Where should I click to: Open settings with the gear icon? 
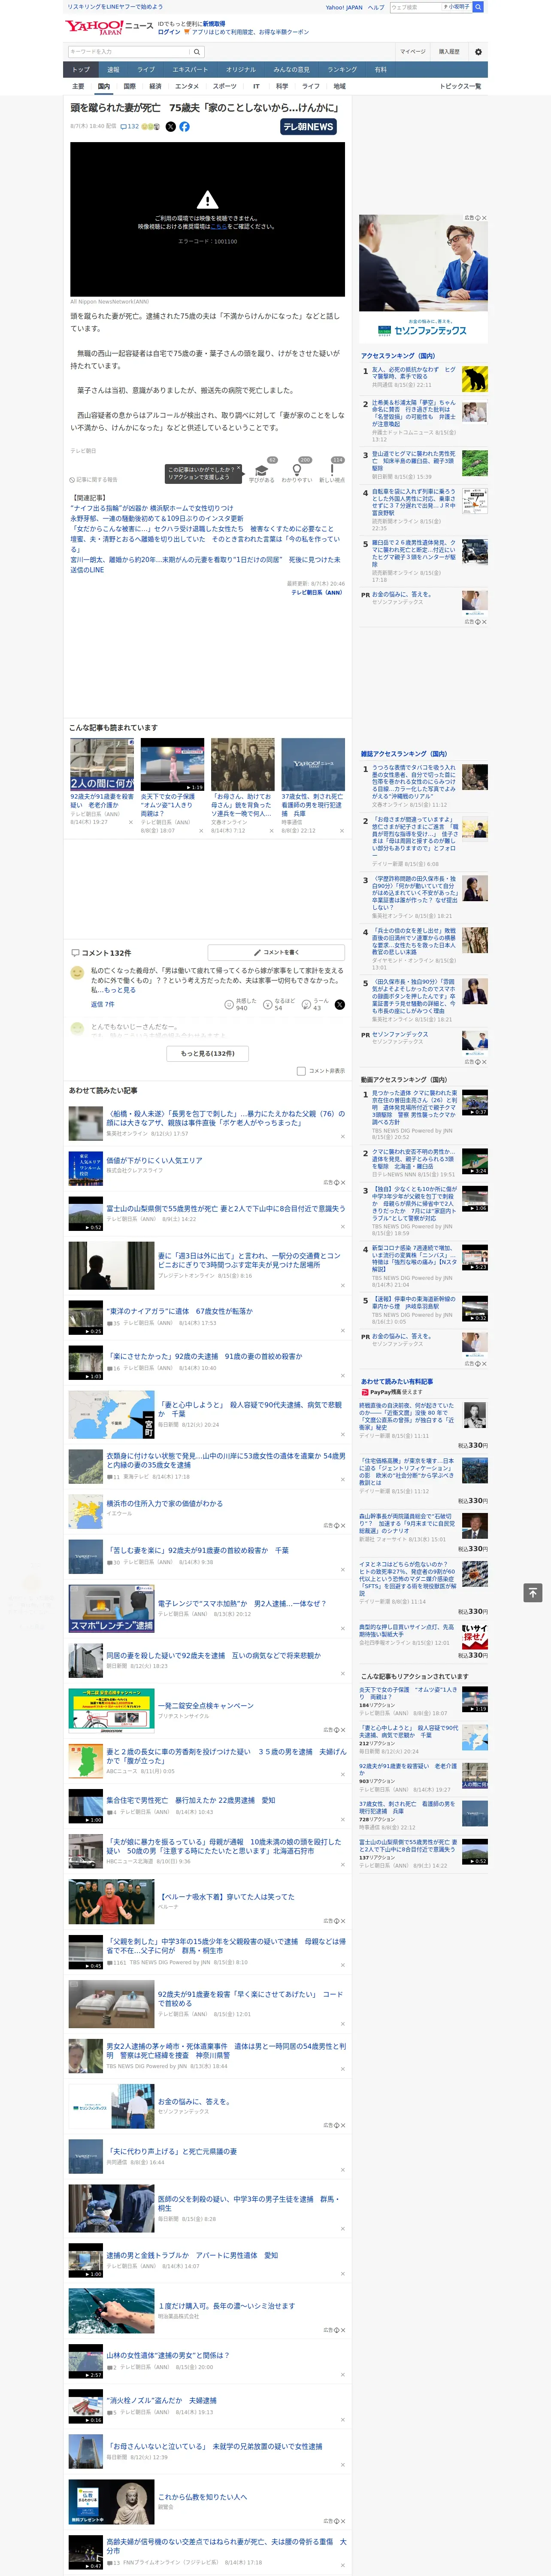tap(478, 51)
